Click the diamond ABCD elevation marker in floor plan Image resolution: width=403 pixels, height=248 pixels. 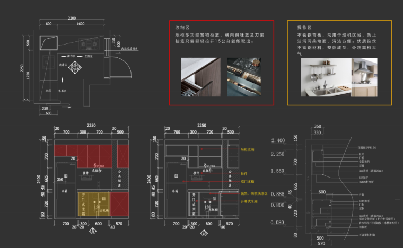tap(75, 68)
